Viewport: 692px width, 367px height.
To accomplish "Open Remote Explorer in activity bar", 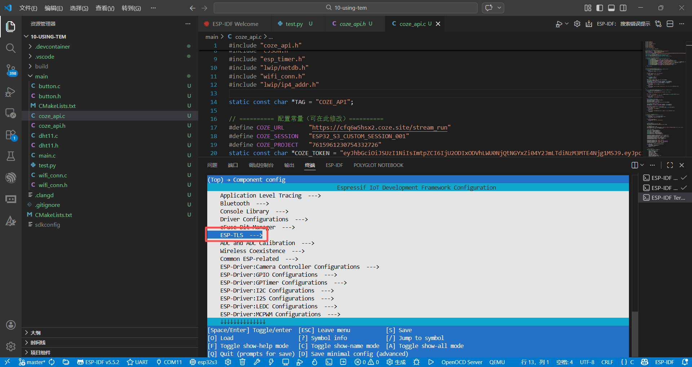I will (x=10, y=113).
